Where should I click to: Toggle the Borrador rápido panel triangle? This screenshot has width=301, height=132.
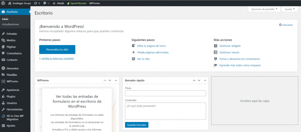coord(205,80)
